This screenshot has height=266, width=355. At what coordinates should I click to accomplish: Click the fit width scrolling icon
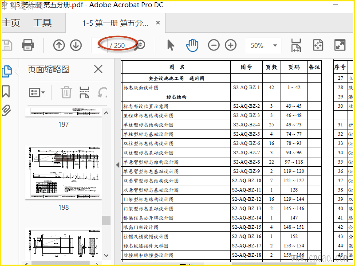click(x=296, y=45)
